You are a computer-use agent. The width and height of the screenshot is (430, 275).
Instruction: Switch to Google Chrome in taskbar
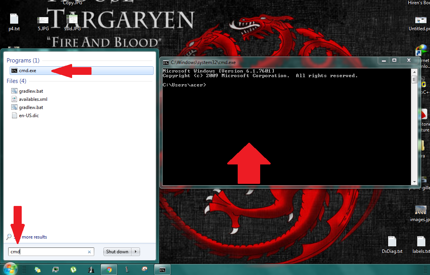[x=109, y=270]
